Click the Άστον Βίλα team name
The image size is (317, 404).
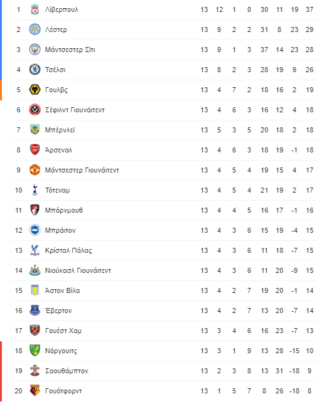coord(62,290)
